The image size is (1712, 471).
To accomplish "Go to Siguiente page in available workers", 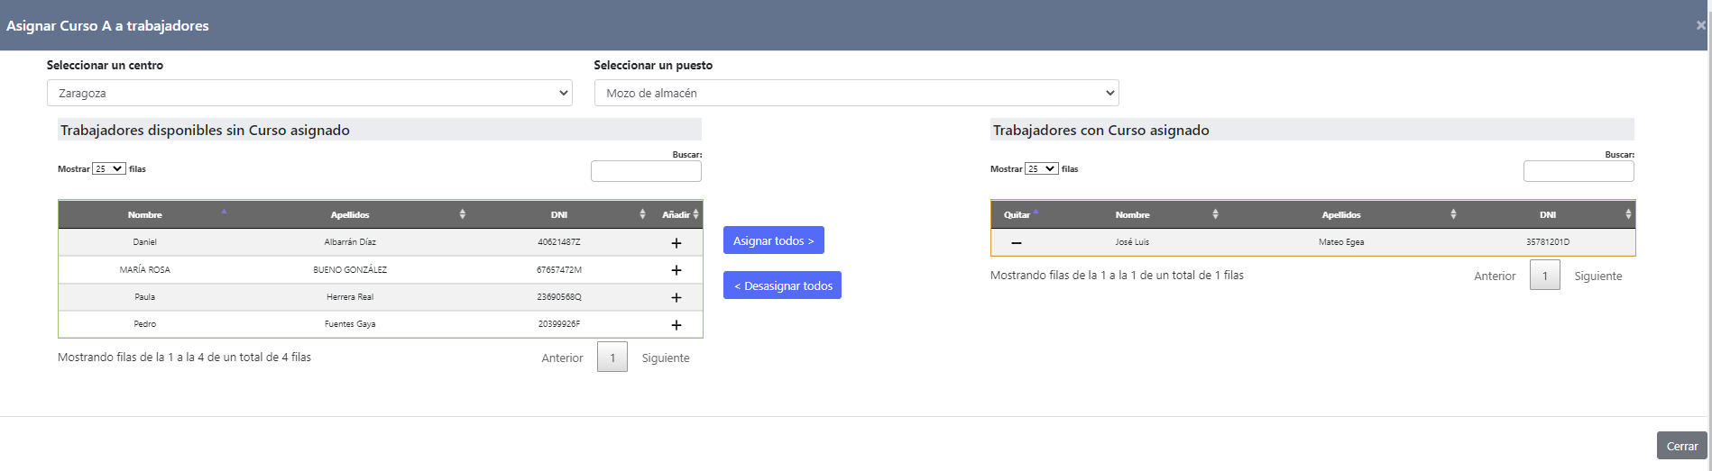I will coord(666,358).
